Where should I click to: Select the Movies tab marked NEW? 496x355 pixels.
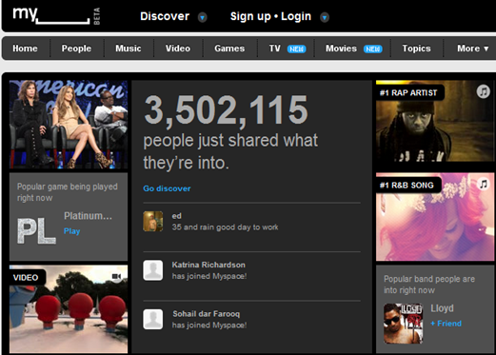coord(354,49)
